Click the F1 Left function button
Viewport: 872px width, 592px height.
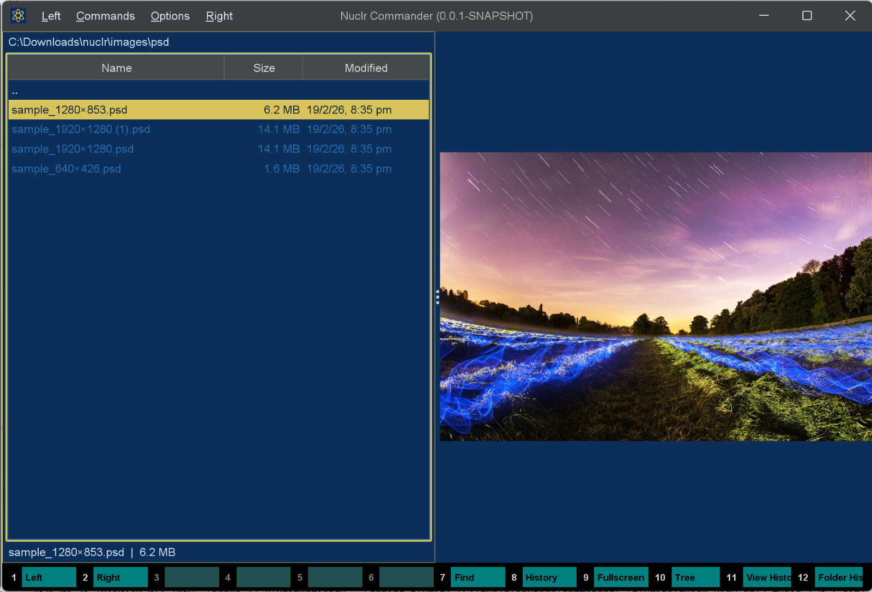(49, 577)
